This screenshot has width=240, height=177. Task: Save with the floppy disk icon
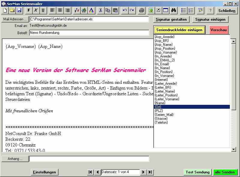19,10
